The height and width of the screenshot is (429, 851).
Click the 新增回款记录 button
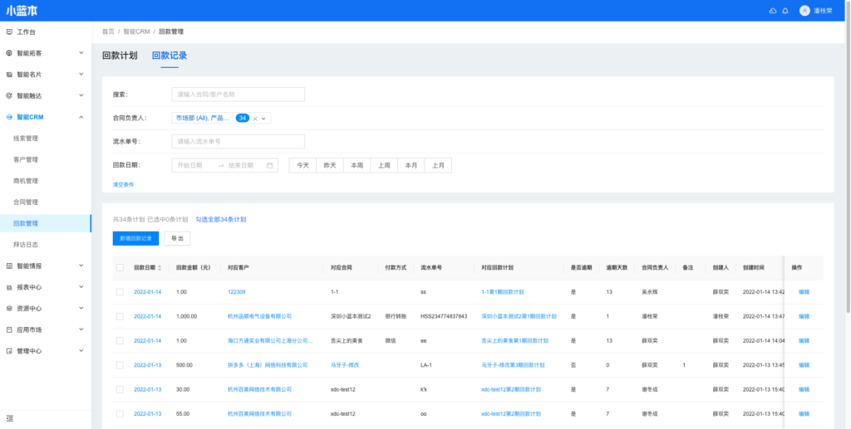click(135, 238)
